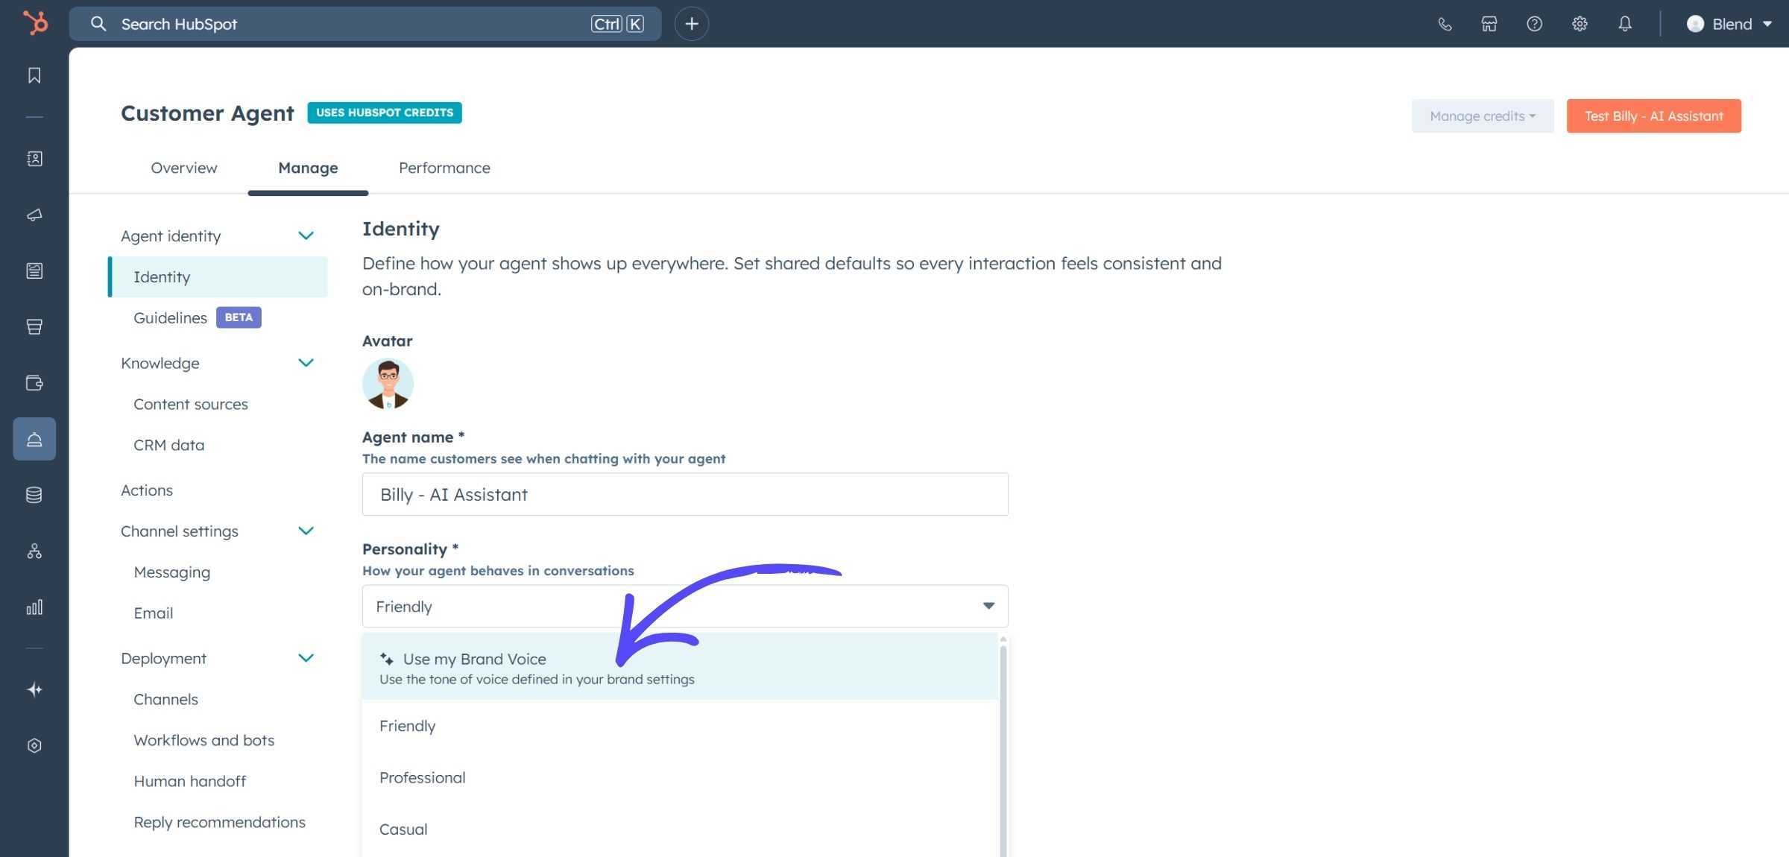Open the reporting bar-chart icon in the sidebar

(34, 607)
